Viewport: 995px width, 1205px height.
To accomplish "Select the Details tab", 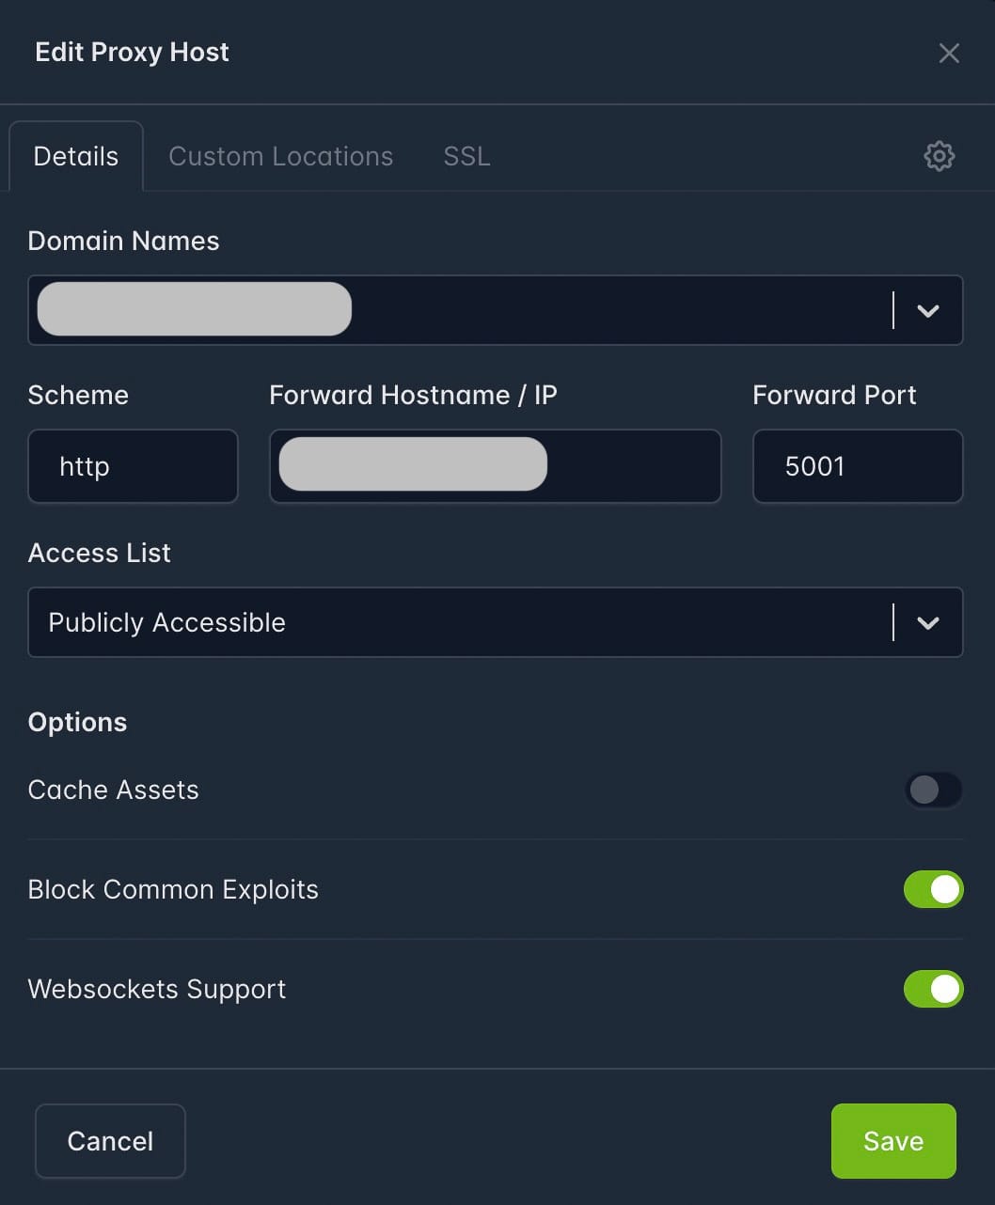I will (76, 156).
